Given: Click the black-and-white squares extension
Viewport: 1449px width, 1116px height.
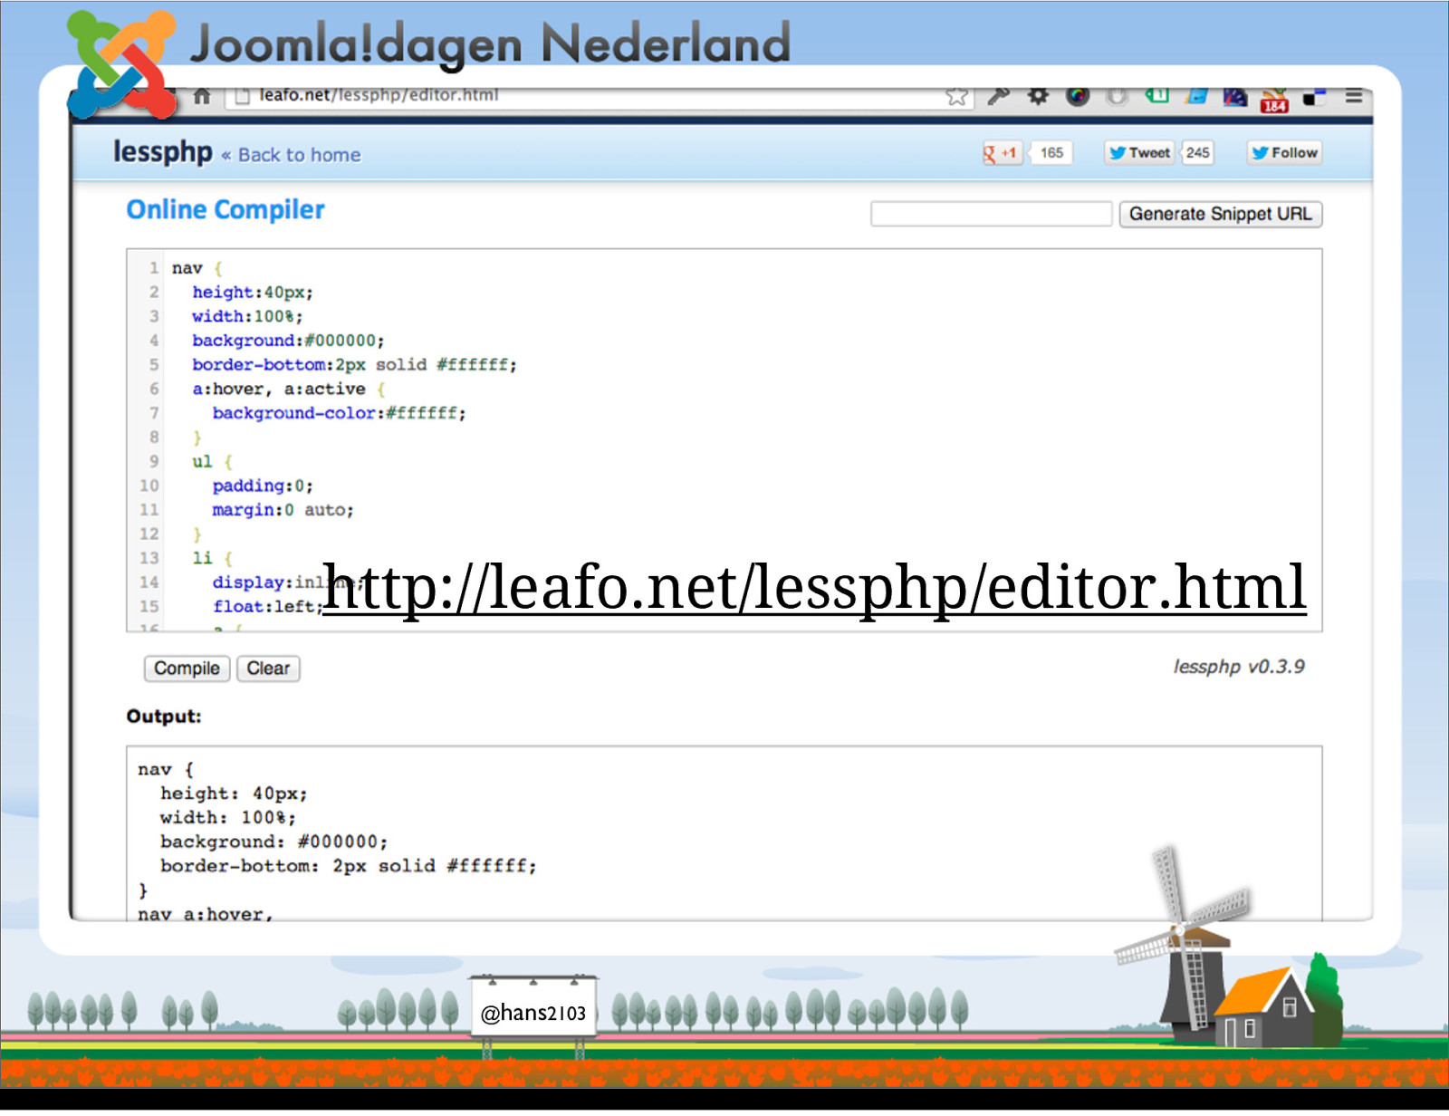Looking at the screenshot, I should (x=1314, y=97).
